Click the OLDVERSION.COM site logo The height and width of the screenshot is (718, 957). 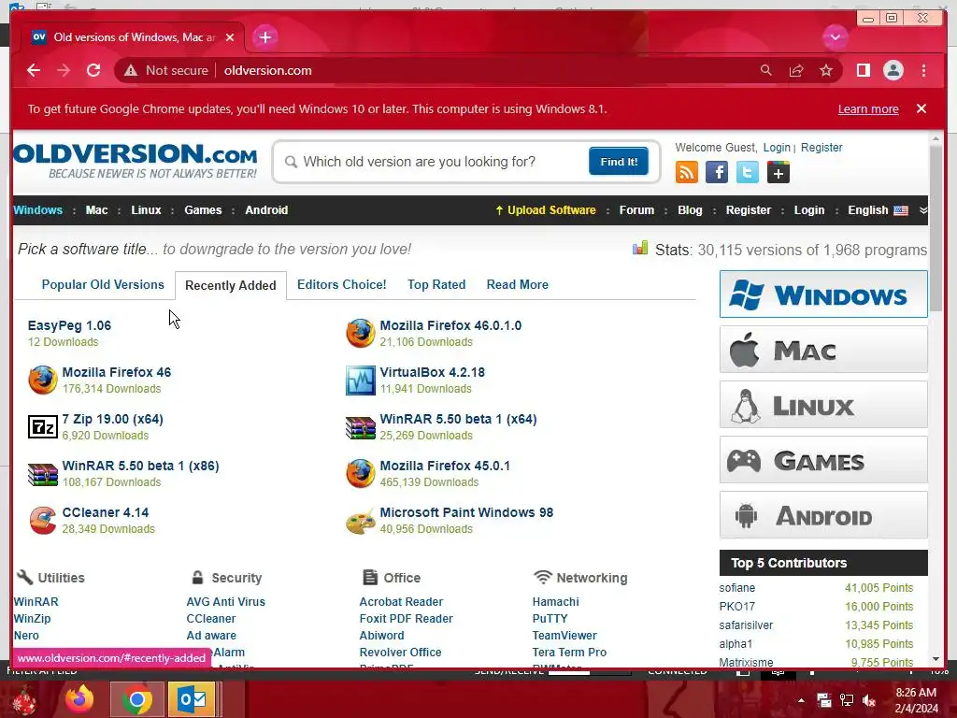136,160
